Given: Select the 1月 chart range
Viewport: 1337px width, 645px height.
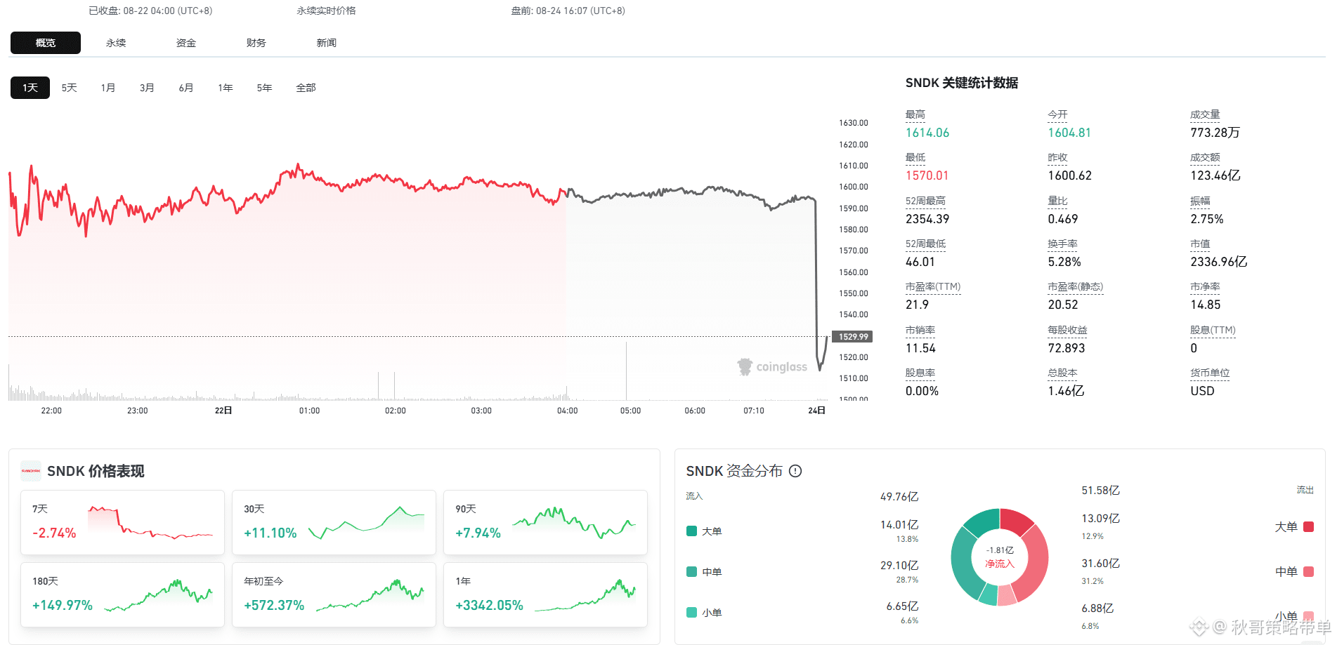Looking at the screenshot, I should click(x=107, y=88).
